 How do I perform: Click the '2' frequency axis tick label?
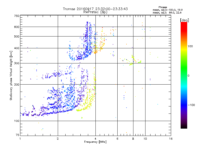[x=58, y=139]
